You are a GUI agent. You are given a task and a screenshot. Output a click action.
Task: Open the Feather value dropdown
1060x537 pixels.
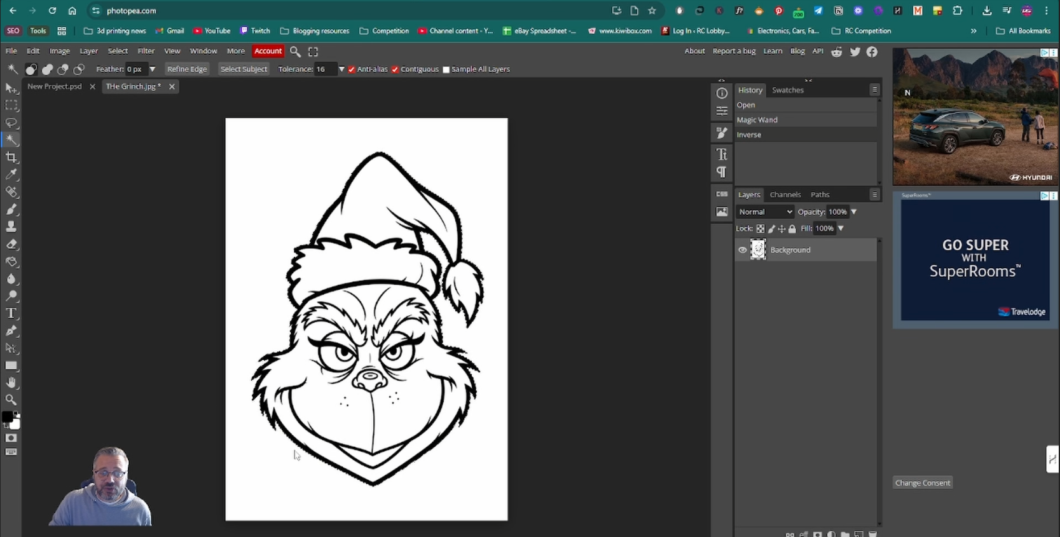click(152, 69)
